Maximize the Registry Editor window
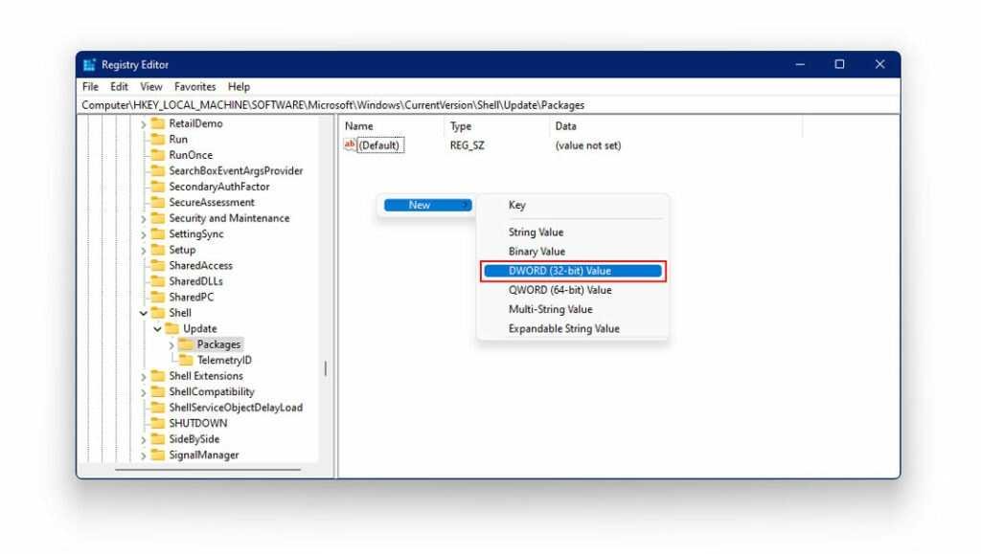This screenshot has height=554, width=981. click(x=839, y=64)
